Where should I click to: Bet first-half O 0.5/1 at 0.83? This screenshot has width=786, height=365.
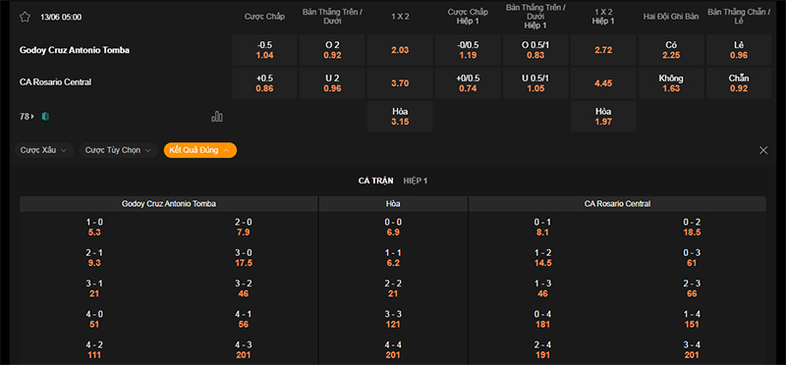coord(535,50)
